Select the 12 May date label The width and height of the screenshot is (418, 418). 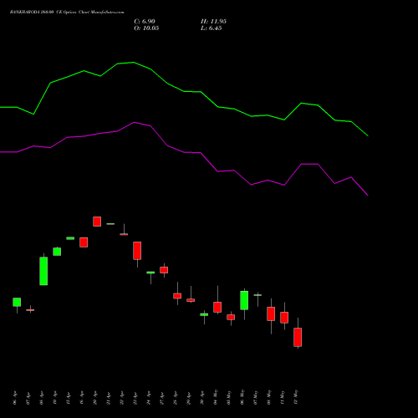pos(296,397)
